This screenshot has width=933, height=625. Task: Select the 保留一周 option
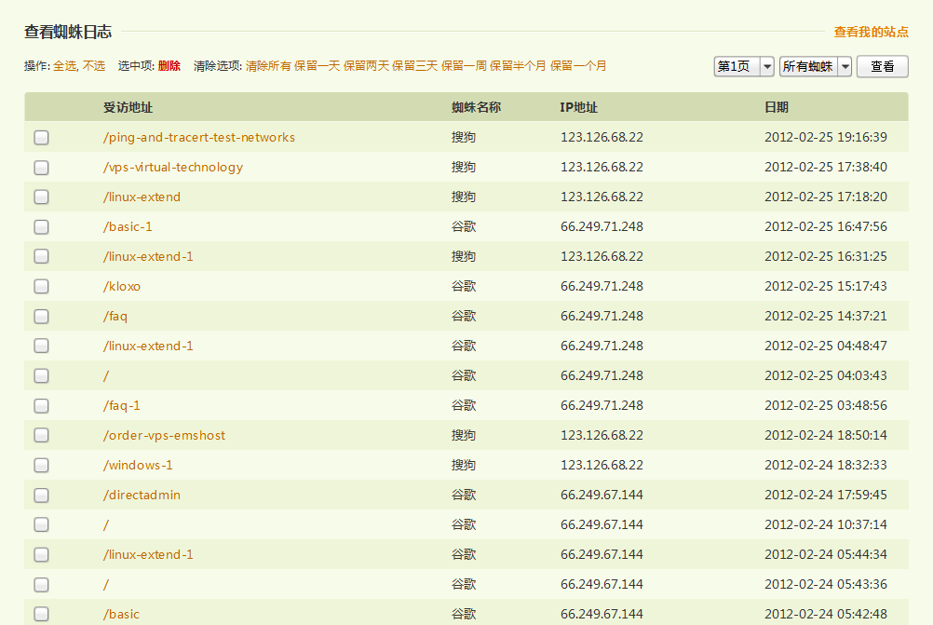[463, 66]
